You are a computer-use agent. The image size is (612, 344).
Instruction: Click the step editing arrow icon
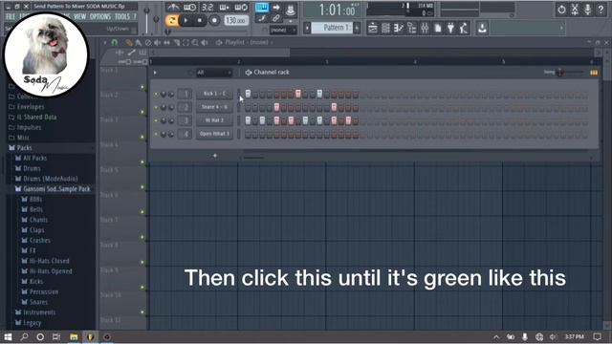coord(276,7)
